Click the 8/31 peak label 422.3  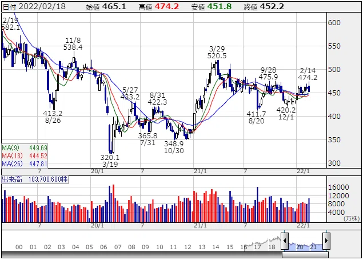point(157,102)
